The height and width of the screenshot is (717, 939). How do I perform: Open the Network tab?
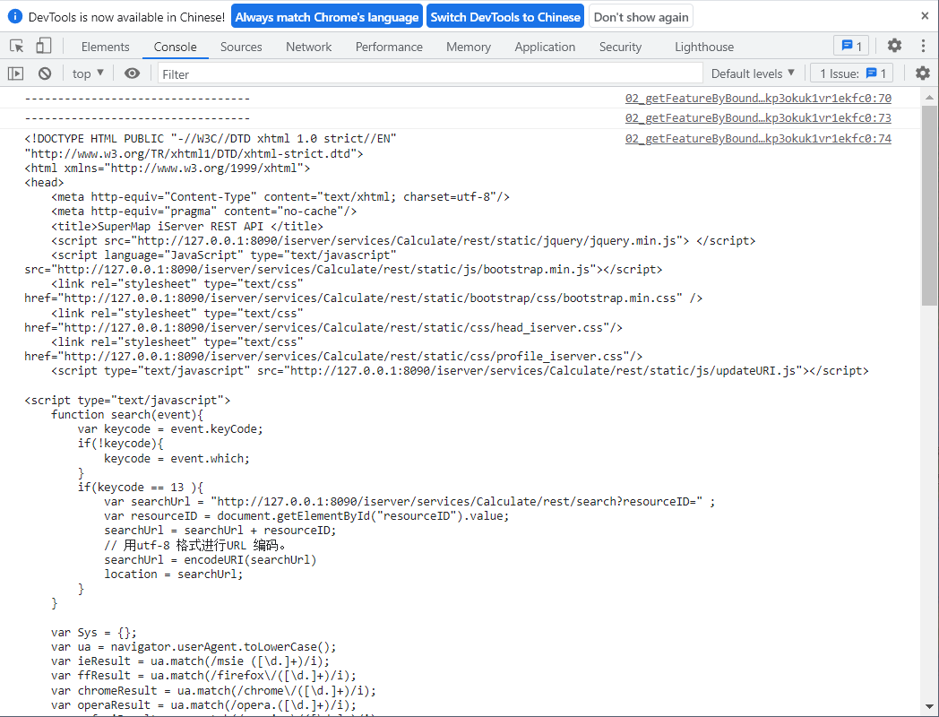pyautogui.click(x=308, y=47)
